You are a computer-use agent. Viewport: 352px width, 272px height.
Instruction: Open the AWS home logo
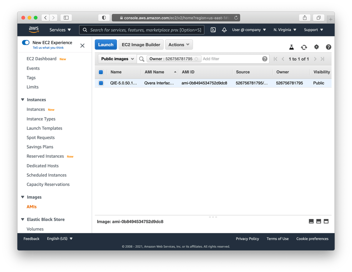34,30
